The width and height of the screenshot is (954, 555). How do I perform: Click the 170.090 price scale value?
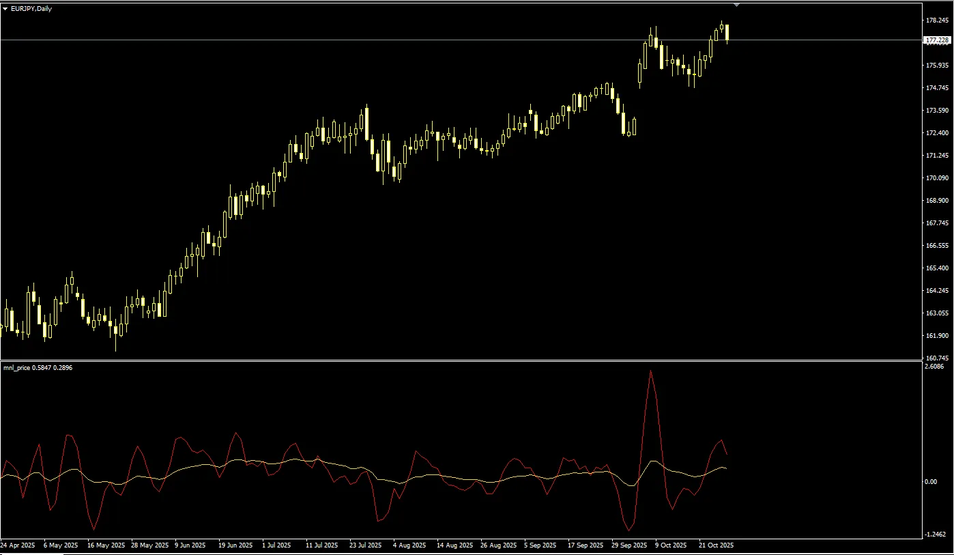tap(937, 178)
